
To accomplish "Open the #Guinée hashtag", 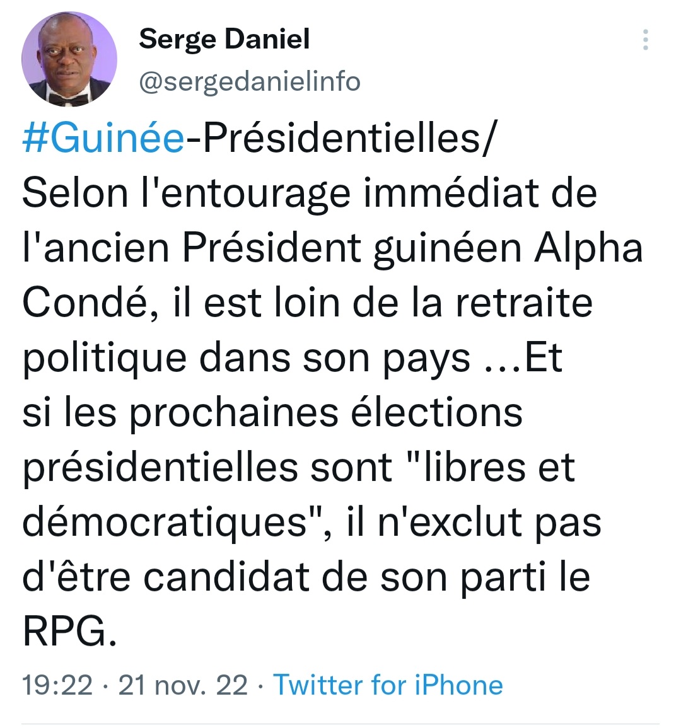I will click(x=103, y=137).
